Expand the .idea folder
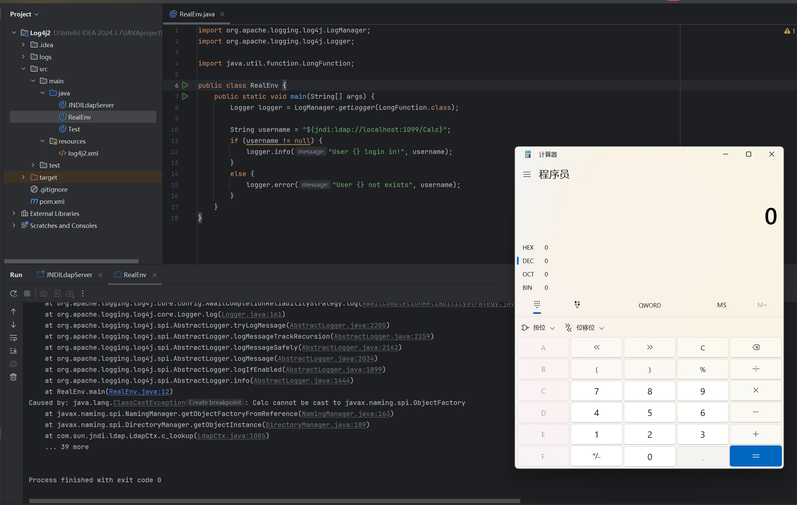This screenshot has height=505, width=797. tap(23, 45)
